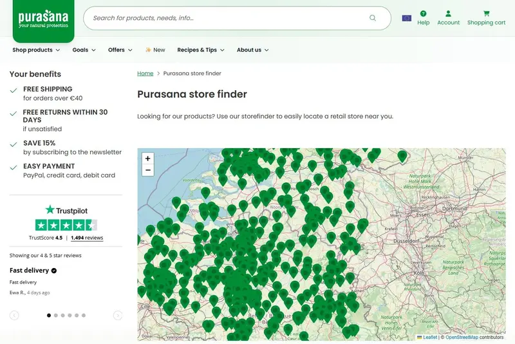Zoom out the map with minus button
The width and height of the screenshot is (515, 344).
pyautogui.click(x=148, y=170)
